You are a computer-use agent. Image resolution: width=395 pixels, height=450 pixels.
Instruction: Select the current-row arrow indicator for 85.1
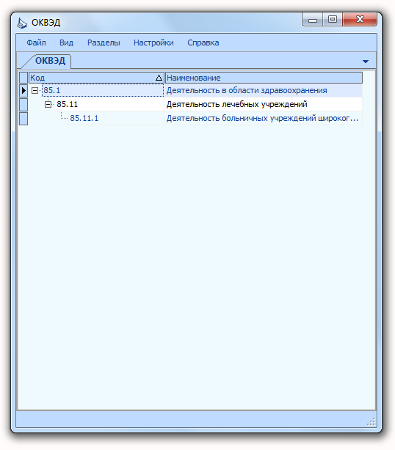(23, 90)
